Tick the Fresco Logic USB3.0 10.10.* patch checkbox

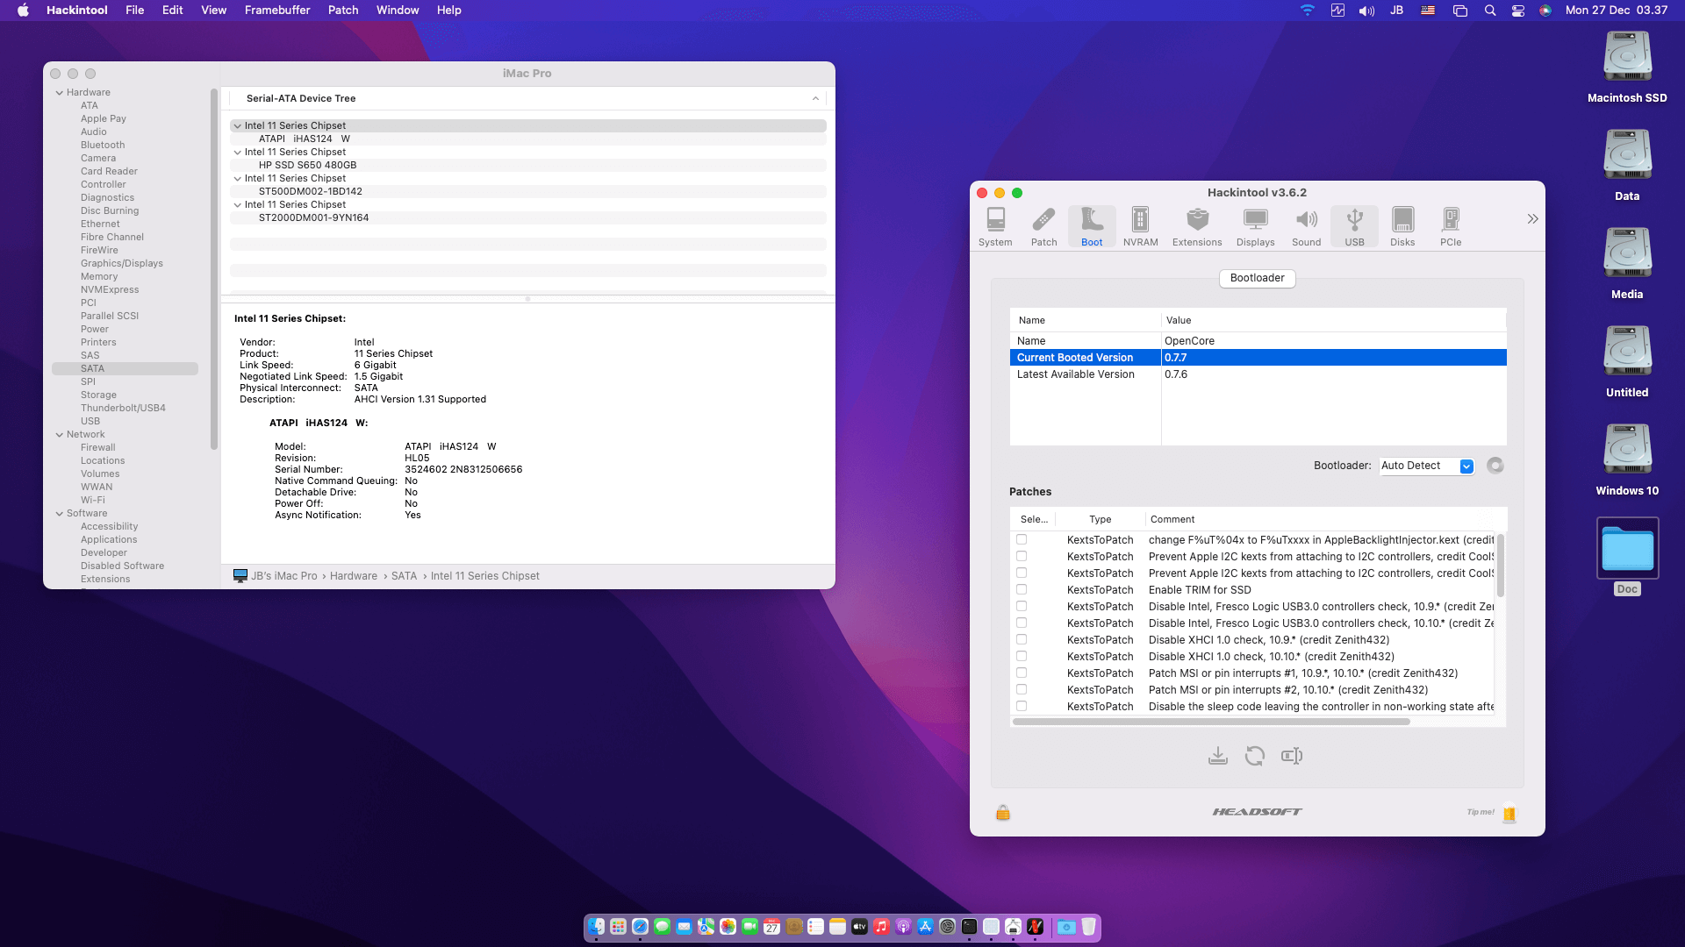tap(1022, 623)
